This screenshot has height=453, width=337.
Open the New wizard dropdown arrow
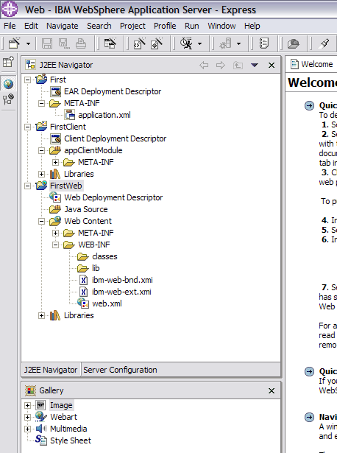[x=28, y=44]
